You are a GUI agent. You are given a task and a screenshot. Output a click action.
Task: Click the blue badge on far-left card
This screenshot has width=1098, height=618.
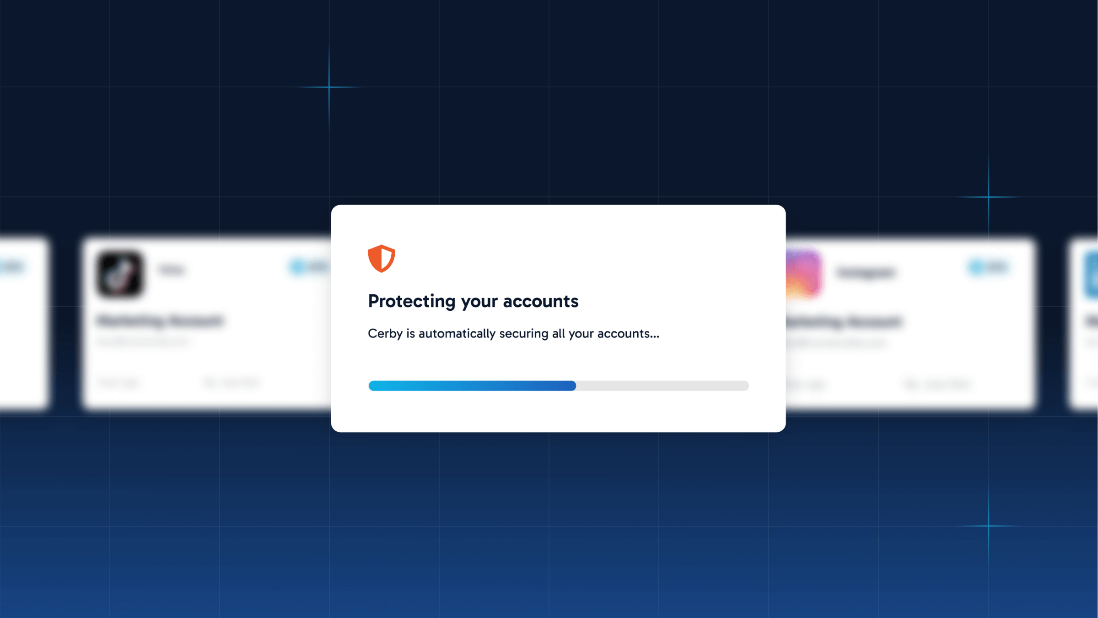click(x=12, y=267)
